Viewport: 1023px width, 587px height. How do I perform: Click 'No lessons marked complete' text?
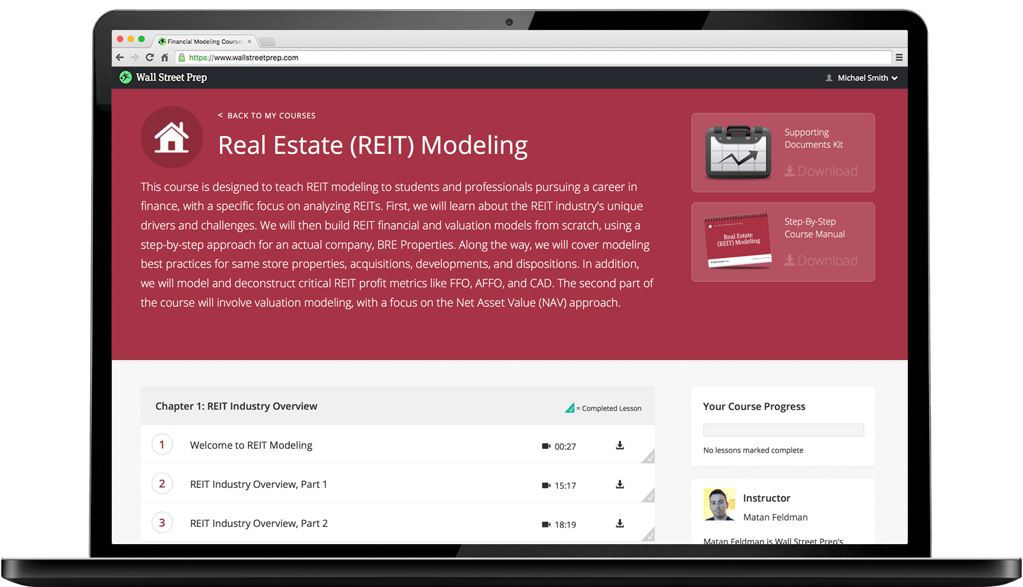tap(753, 450)
